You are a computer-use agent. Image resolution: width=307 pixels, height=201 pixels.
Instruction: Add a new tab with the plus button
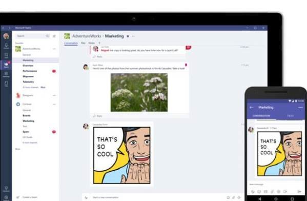99,43
